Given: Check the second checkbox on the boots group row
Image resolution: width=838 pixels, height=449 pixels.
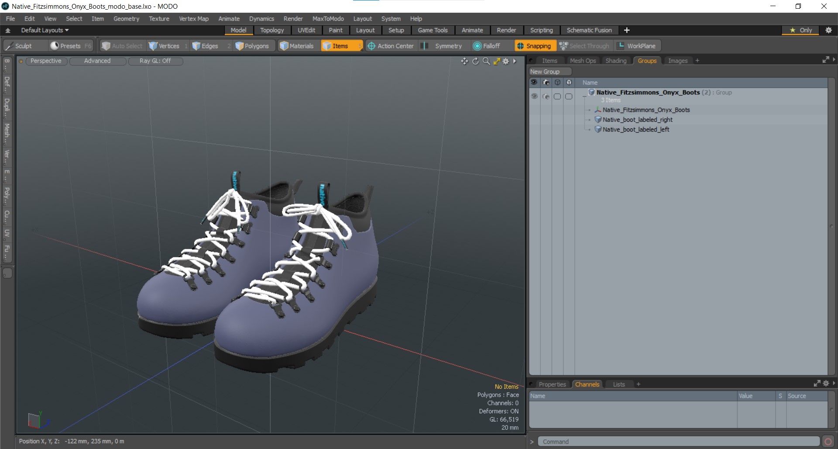Looking at the screenshot, I should [x=569, y=96].
